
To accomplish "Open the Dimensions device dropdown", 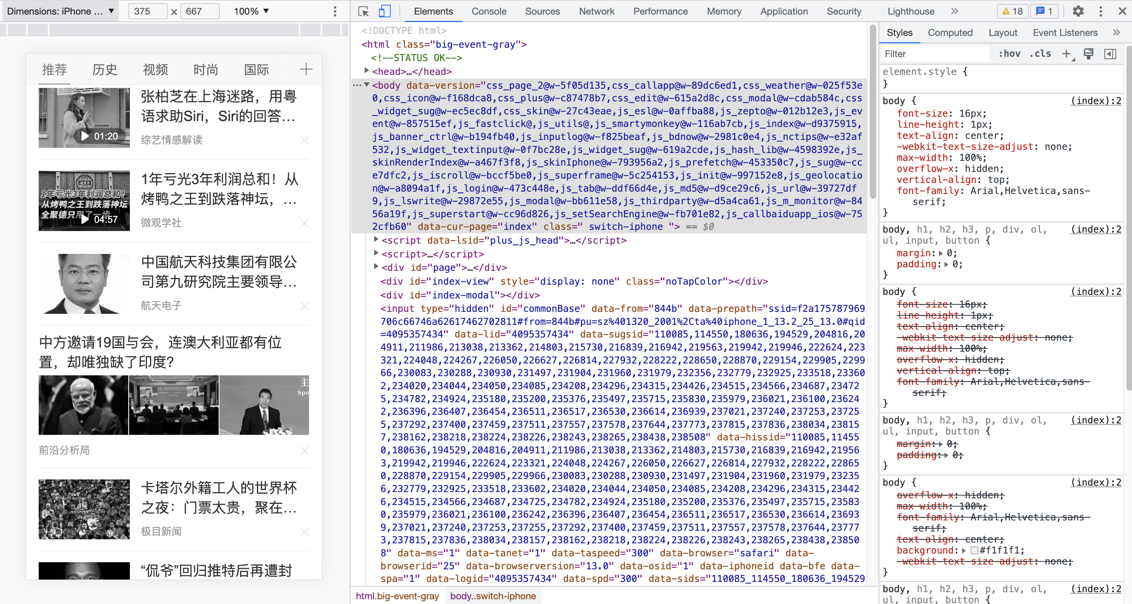I will 61,11.
